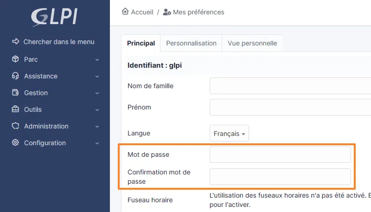Expand the Parc menu chevron
The image size is (371, 212).
[x=97, y=60]
